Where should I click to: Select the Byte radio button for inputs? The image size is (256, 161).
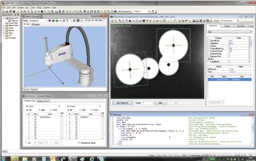point(39,110)
